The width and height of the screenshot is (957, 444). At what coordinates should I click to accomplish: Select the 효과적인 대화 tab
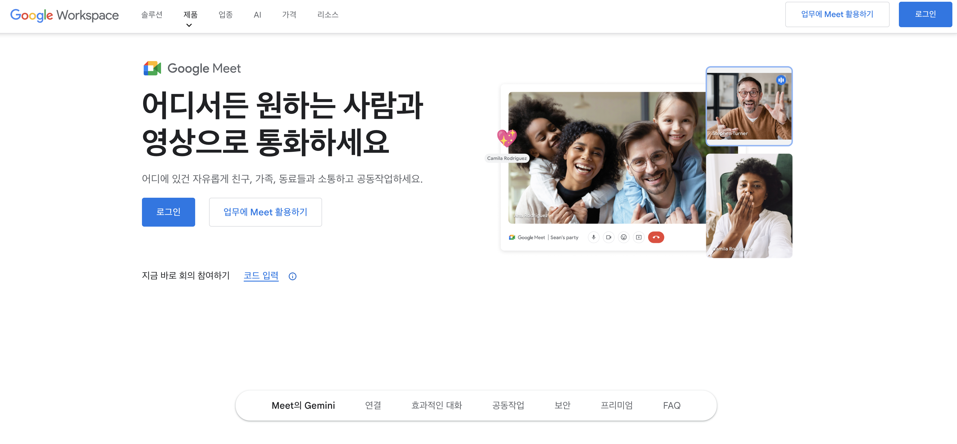[437, 405]
